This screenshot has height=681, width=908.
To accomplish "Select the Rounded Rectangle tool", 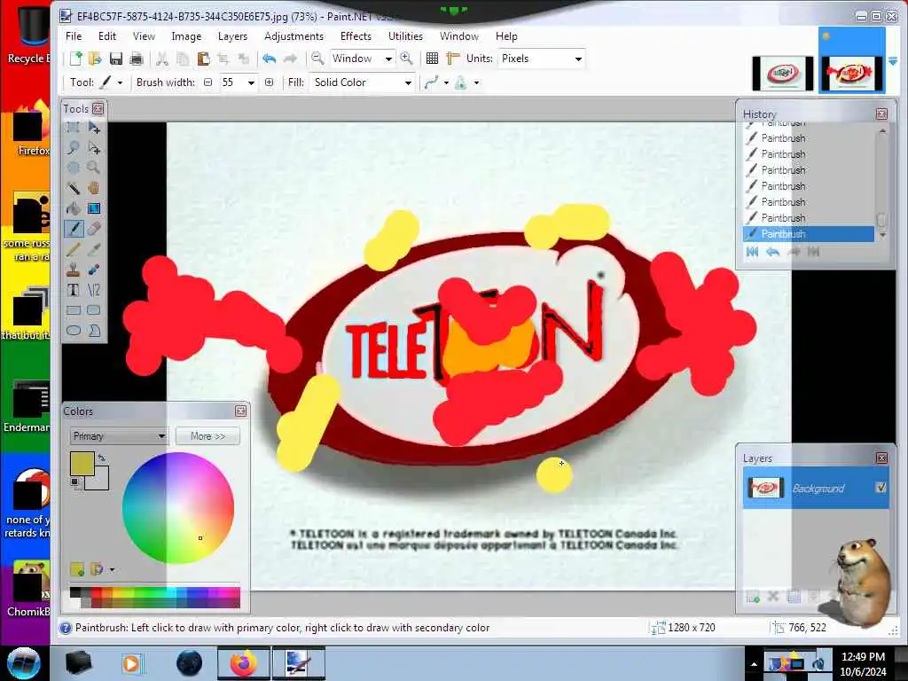I will tap(94, 310).
